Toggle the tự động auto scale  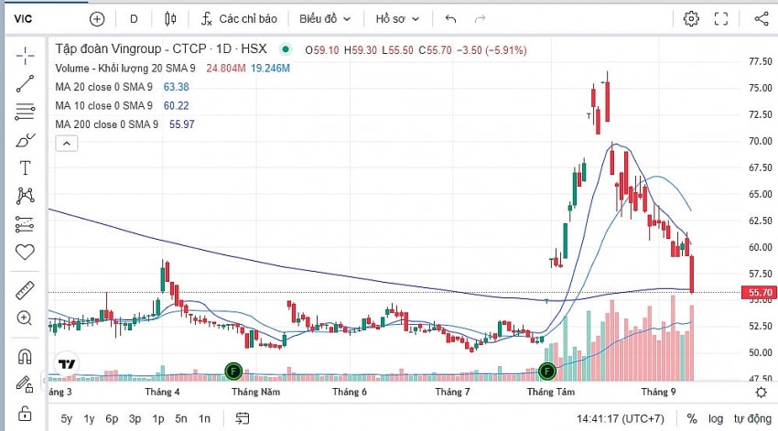tap(752, 418)
